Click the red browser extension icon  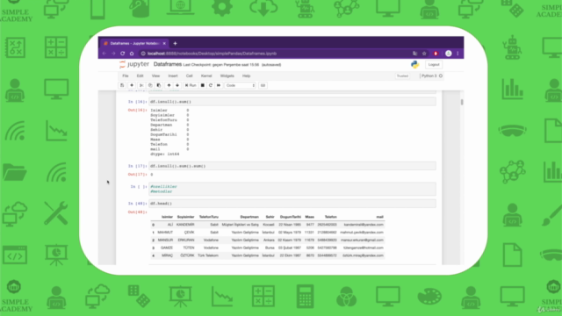(436, 54)
